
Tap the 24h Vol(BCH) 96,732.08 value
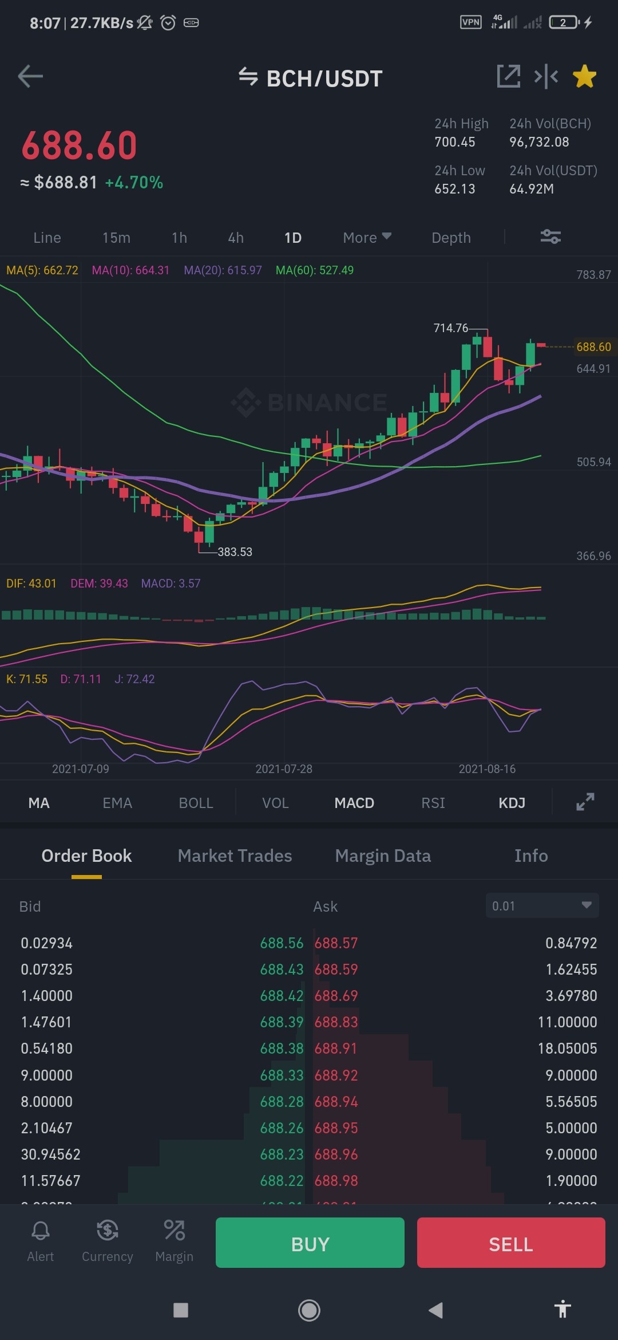click(x=539, y=142)
